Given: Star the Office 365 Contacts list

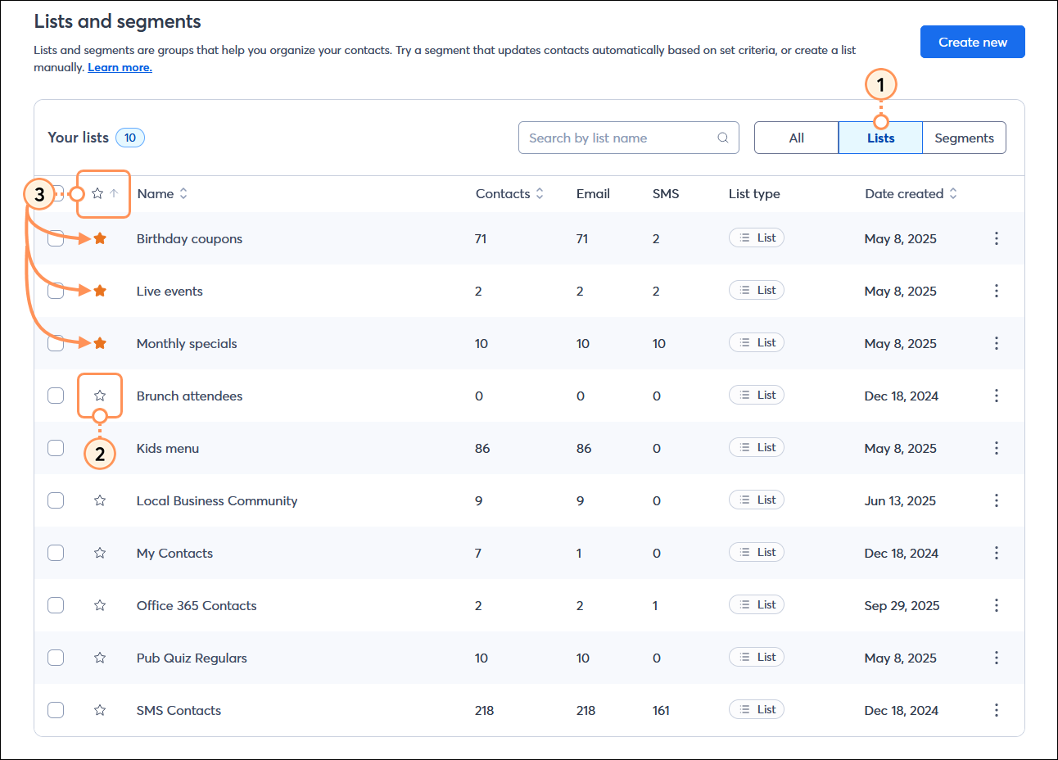Looking at the screenshot, I should click(100, 605).
